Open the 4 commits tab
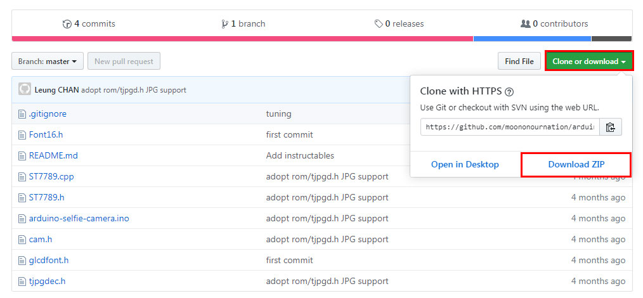Viewport: 643px width, 298px height. point(89,24)
